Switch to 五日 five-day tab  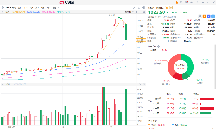(20, 7)
